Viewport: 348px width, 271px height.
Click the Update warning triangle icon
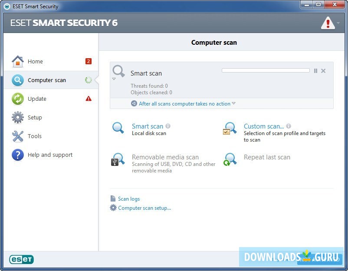click(x=89, y=99)
